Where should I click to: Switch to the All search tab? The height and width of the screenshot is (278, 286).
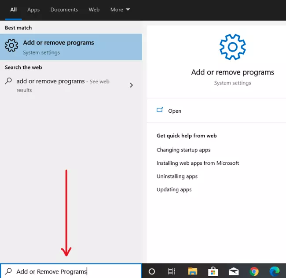(x=13, y=10)
